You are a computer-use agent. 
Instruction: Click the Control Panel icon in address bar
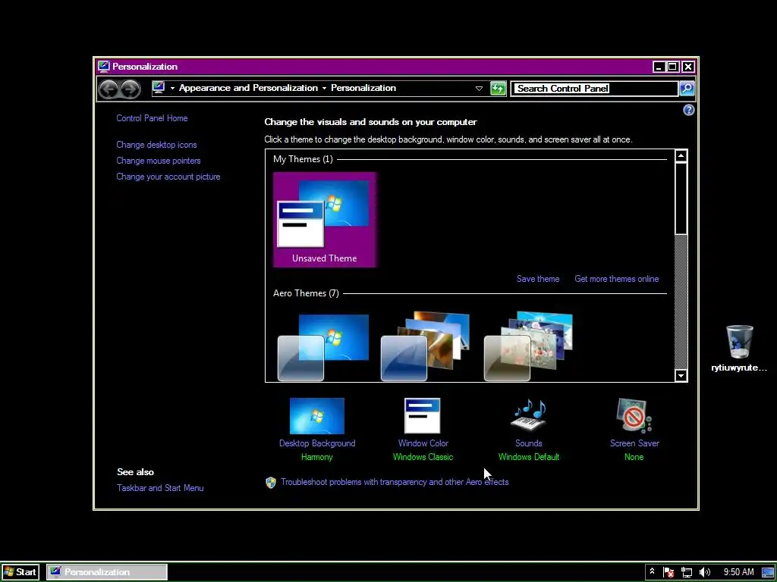point(159,88)
